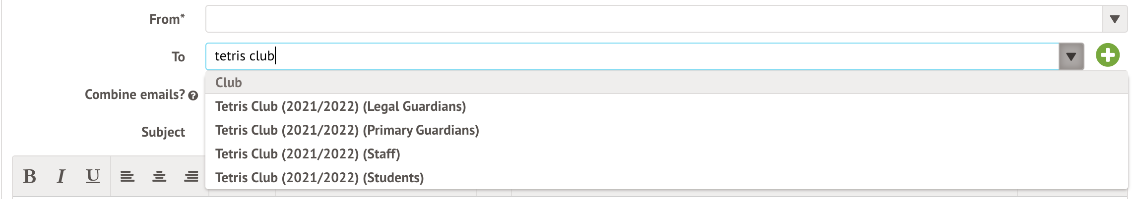Select Tetris Club (2021/2022) (Students) recipient
The image size is (1137, 199).
pyautogui.click(x=319, y=178)
